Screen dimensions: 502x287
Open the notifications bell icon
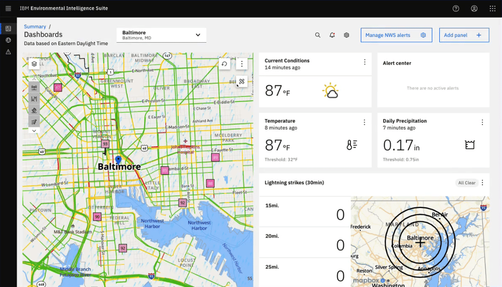tap(332, 35)
